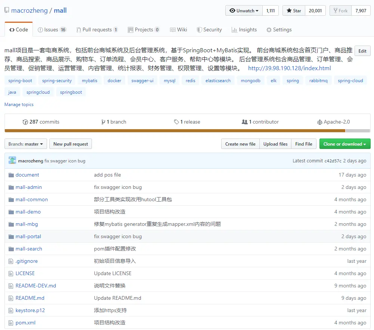Click the fork icon in Fork button
The image size is (374, 330).
[336, 10]
